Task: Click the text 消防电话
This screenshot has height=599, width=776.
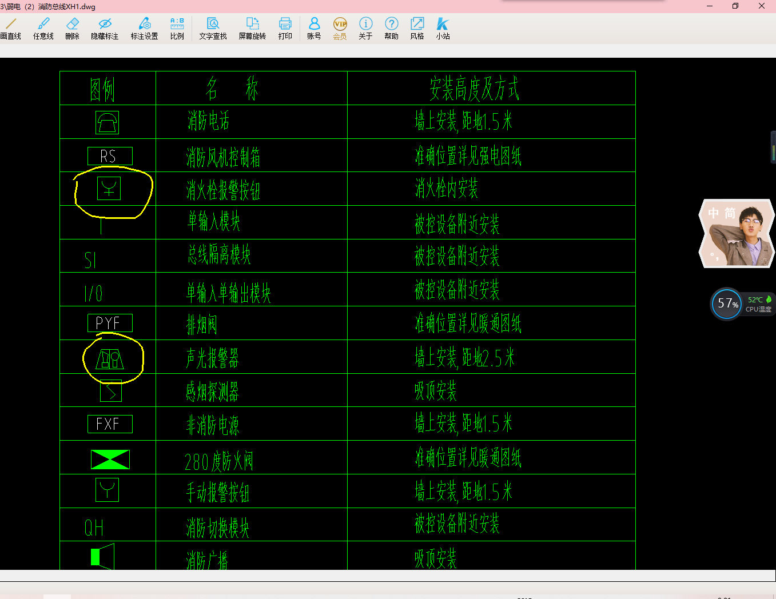Action: 208,121
